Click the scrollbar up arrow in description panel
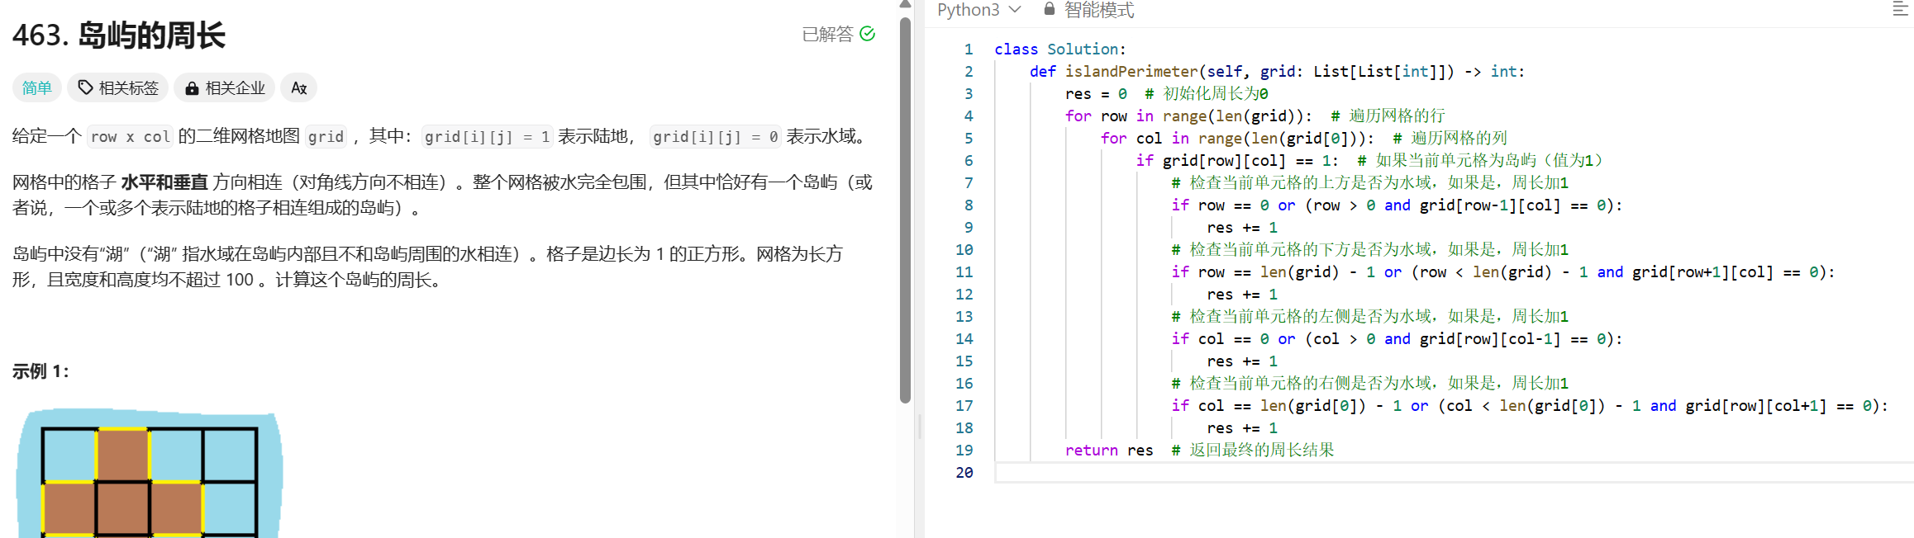The image size is (1914, 538). point(905,5)
